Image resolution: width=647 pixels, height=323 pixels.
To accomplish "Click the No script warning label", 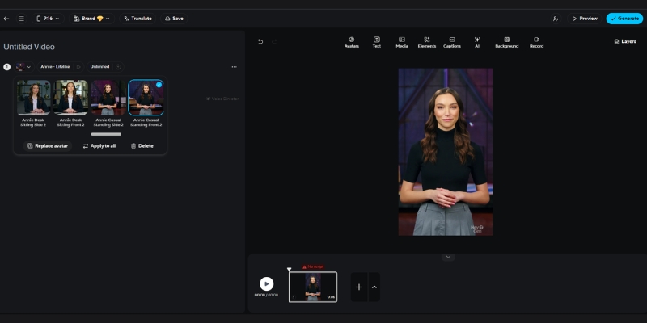I will pos(313,267).
